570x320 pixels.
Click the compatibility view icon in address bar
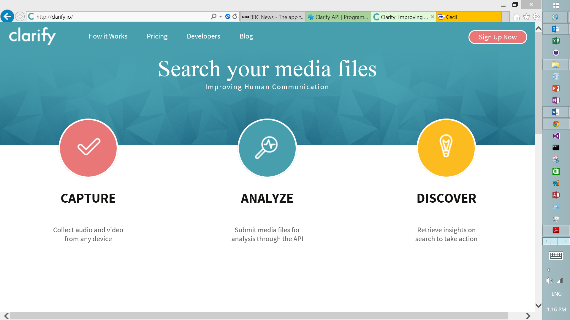click(x=228, y=17)
